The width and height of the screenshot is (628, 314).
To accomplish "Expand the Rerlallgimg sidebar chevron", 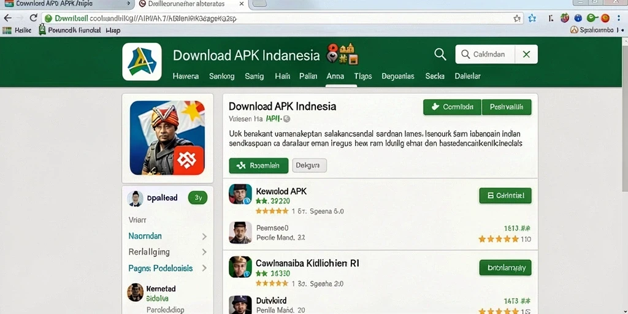I will point(204,252).
